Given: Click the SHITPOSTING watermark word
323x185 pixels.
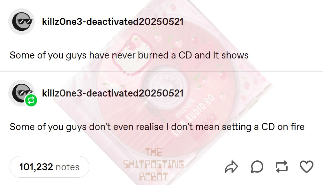Looking at the screenshot, I should click(x=154, y=165).
